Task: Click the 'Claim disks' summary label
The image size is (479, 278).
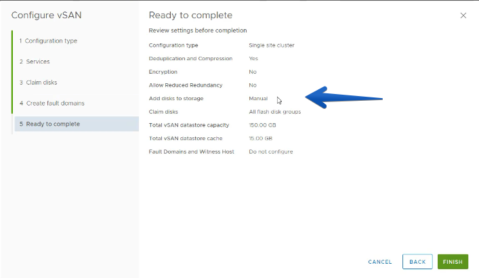Action: 163,112
